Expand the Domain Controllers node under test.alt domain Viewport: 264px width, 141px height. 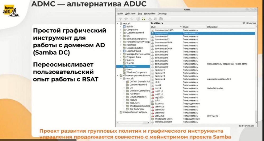tap(121, 39)
